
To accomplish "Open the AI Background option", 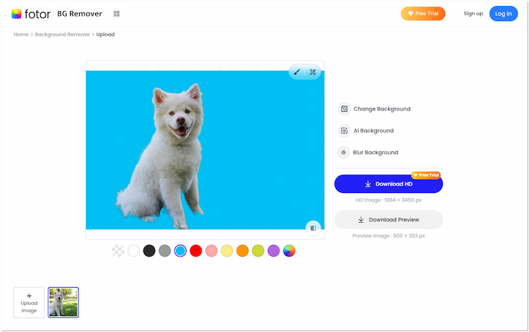I will tap(374, 131).
